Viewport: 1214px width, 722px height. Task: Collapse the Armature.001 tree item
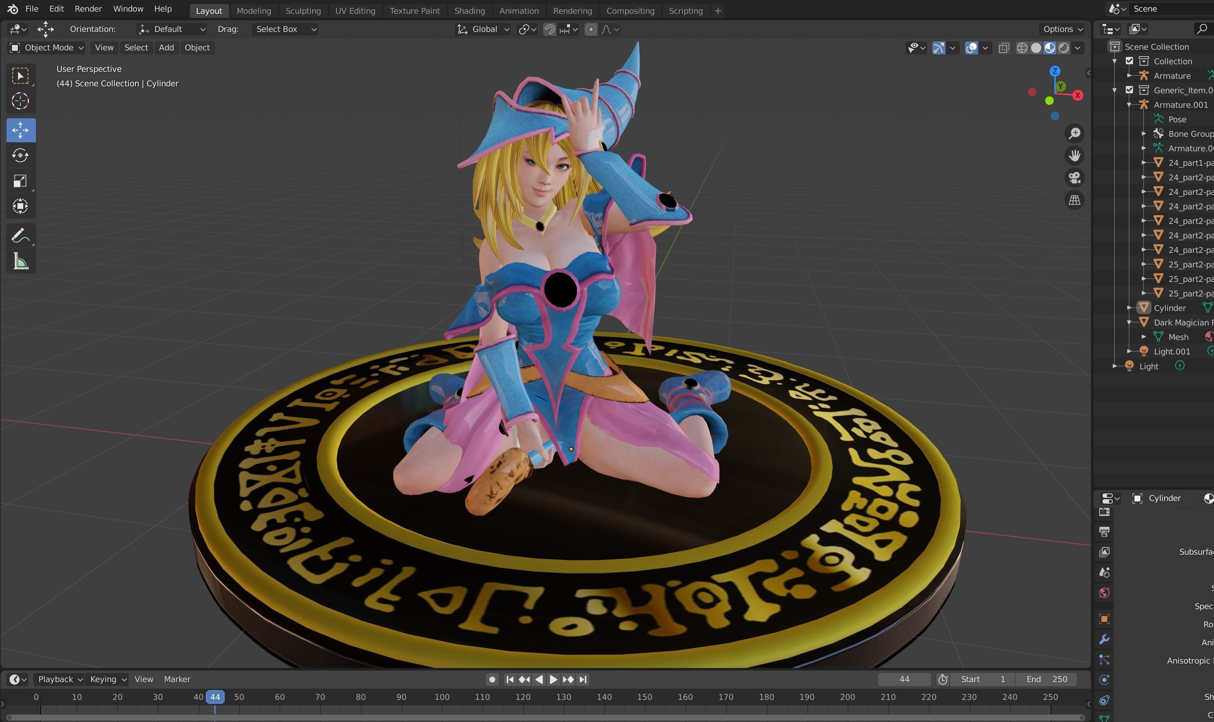click(x=1129, y=104)
